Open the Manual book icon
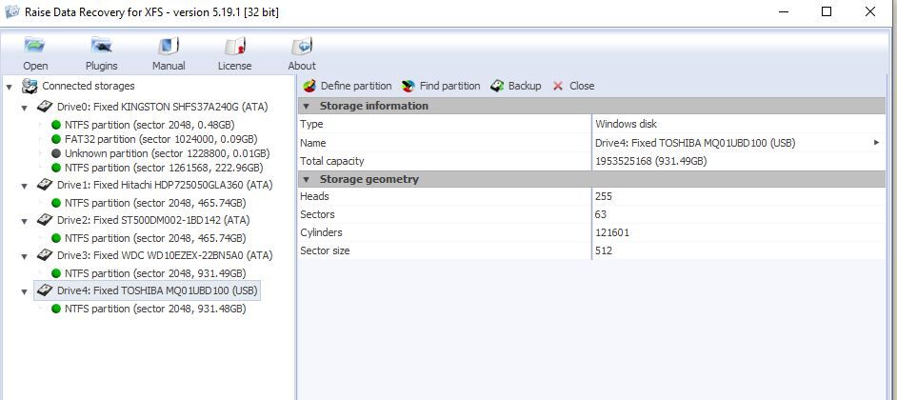Viewport: 897px width, 400px height. click(169, 46)
